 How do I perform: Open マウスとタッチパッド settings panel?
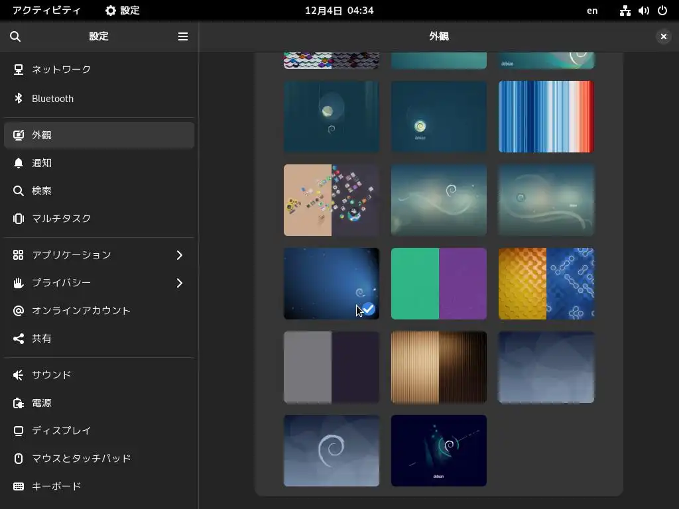point(99,459)
